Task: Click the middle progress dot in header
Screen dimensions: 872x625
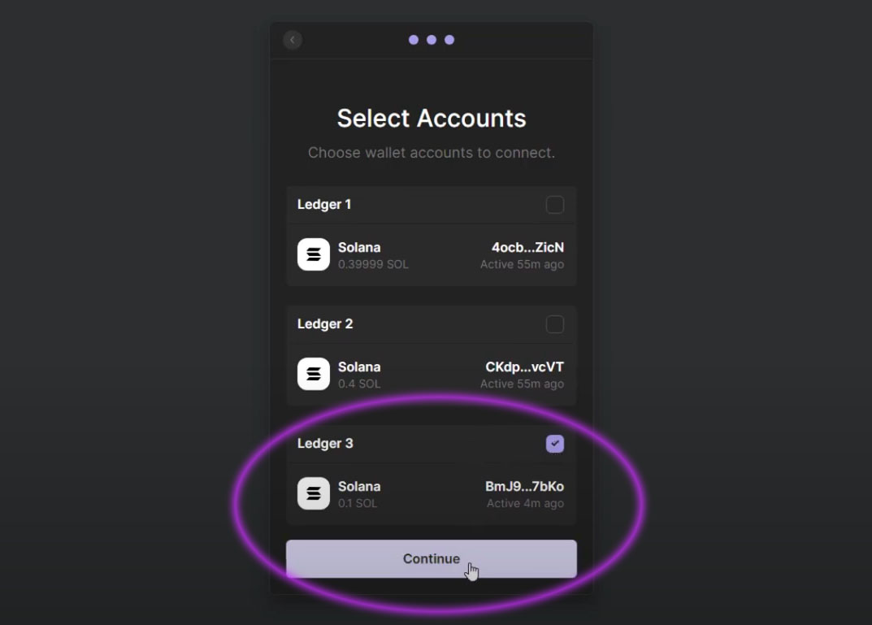Action: [432, 39]
